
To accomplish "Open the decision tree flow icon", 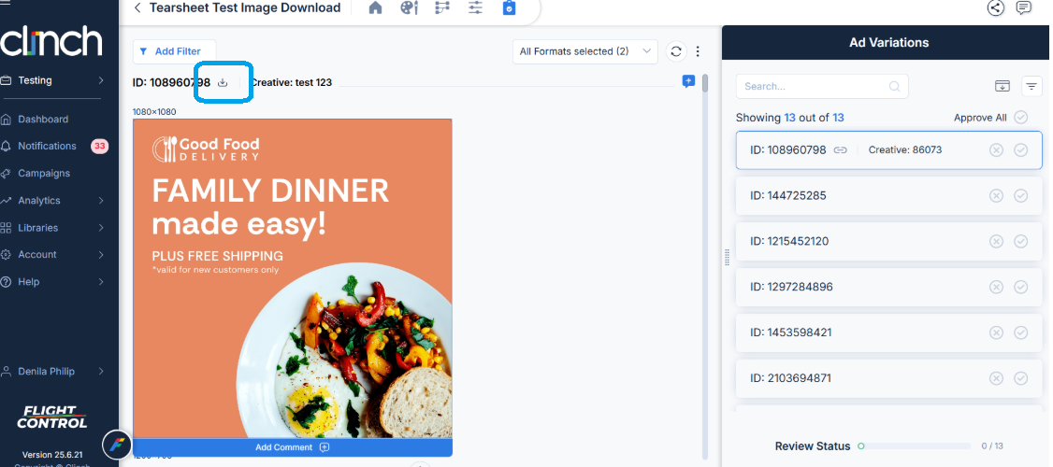I will [442, 8].
